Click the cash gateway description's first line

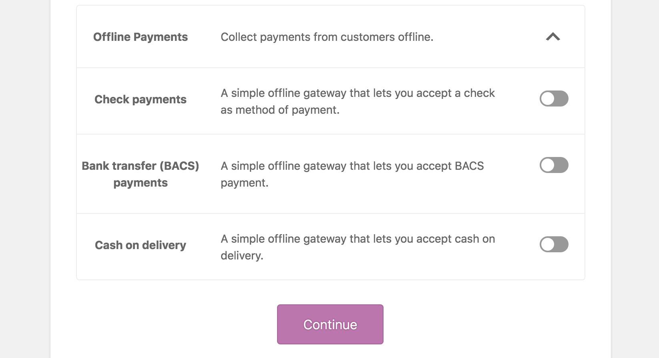[x=358, y=239]
